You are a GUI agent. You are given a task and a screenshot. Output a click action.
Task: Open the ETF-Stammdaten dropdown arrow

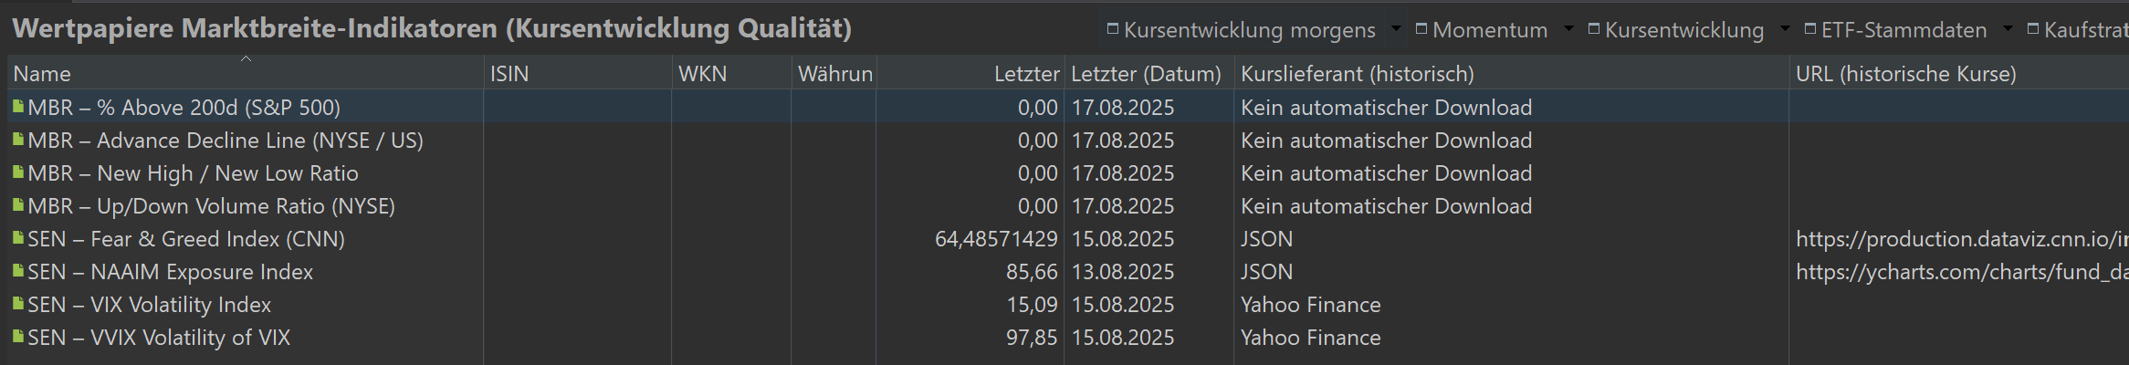coord(2007,29)
